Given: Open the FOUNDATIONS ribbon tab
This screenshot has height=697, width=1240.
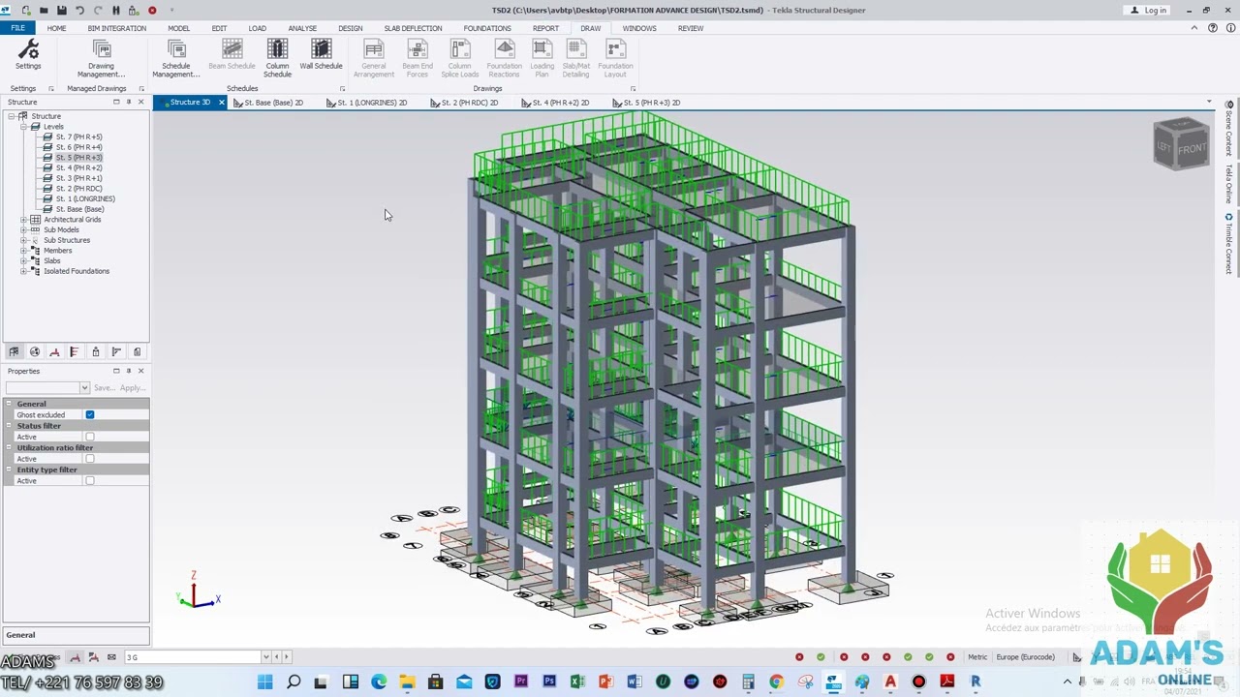Looking at the screenshot, I should pos(487,28).
